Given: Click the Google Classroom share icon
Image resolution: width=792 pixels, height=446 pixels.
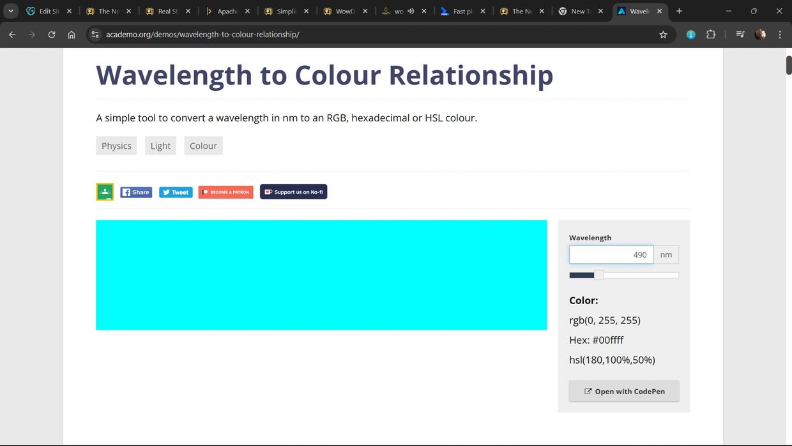Looking at the screenshot, I should (105, 192).
